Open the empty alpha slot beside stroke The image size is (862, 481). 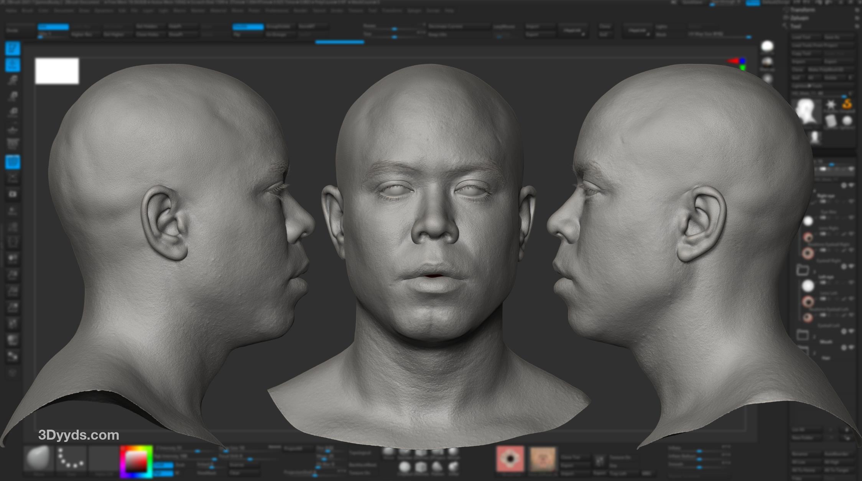click(x=104, y=458)
